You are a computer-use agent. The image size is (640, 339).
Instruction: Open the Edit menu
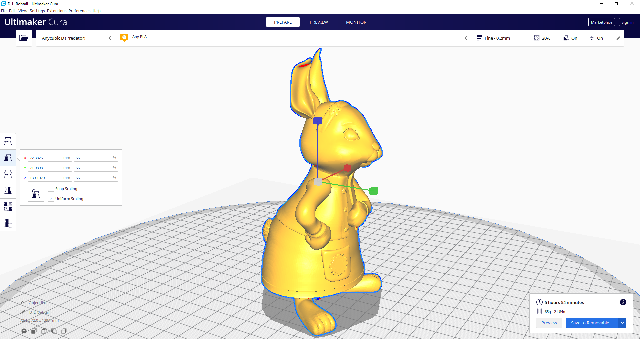click(x=12, y=11)
